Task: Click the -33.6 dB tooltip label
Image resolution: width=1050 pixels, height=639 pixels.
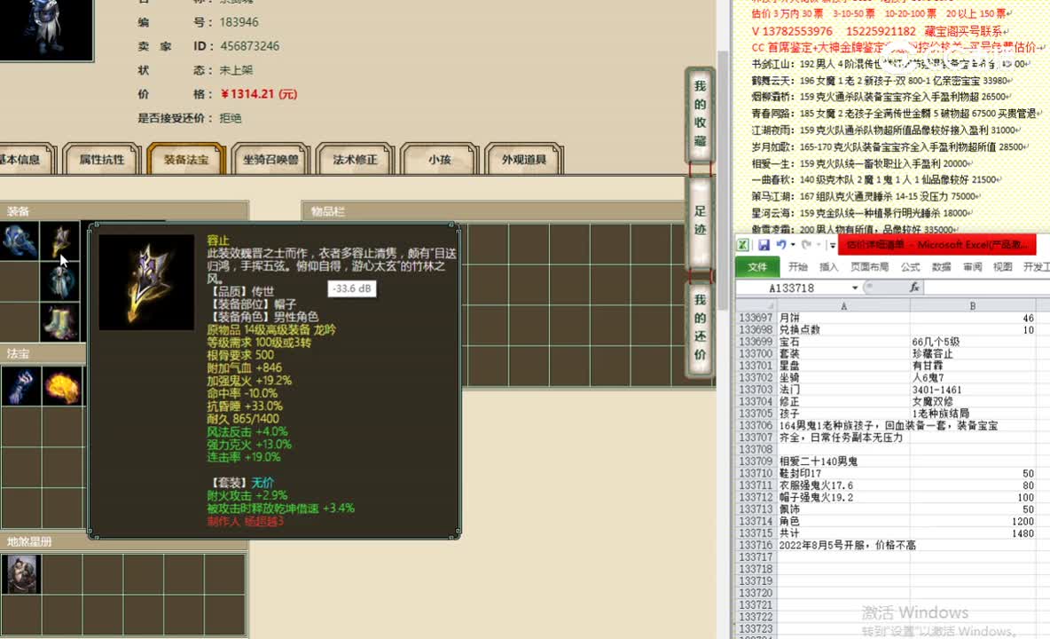Action: 352,288
